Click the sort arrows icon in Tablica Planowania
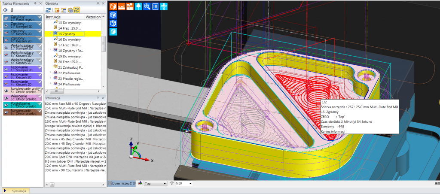The width and height of the screenshot is (440, 194). click(x=12, y=10)
